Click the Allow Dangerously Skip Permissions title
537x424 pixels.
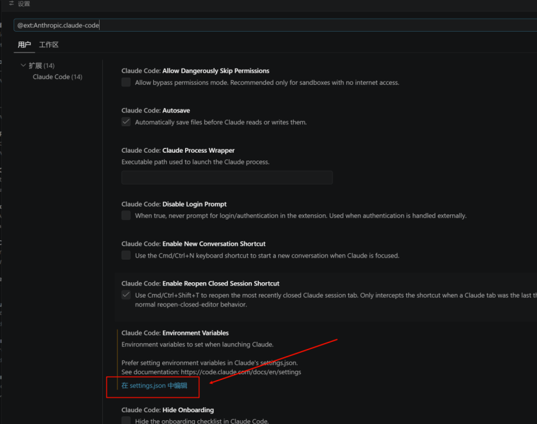(195, 71)
